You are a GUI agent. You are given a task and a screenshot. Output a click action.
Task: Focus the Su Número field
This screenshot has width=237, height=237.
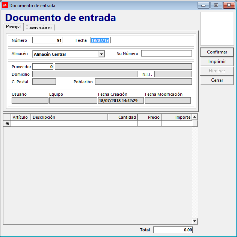tap(166, 54)
